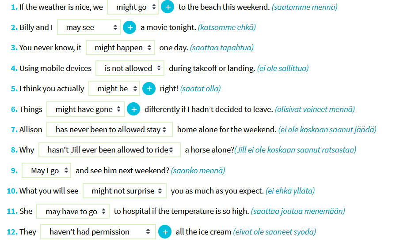The height and width of the screenshot is (242, 396).
Task: Expand the 'might happen' dropdown
Action: [121, 48]
